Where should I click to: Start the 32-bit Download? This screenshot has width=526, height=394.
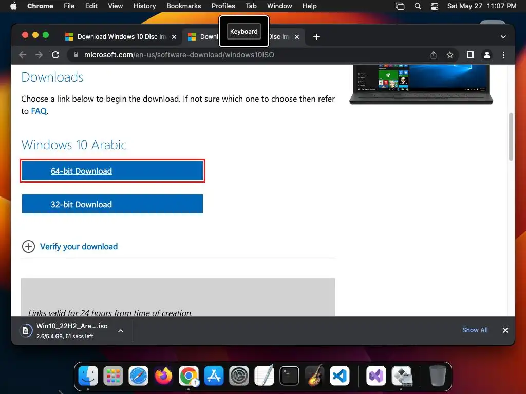click(112, 204)
